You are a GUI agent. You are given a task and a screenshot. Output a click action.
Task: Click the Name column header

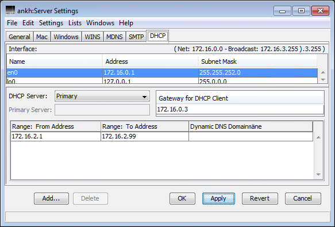pos(55,61)
